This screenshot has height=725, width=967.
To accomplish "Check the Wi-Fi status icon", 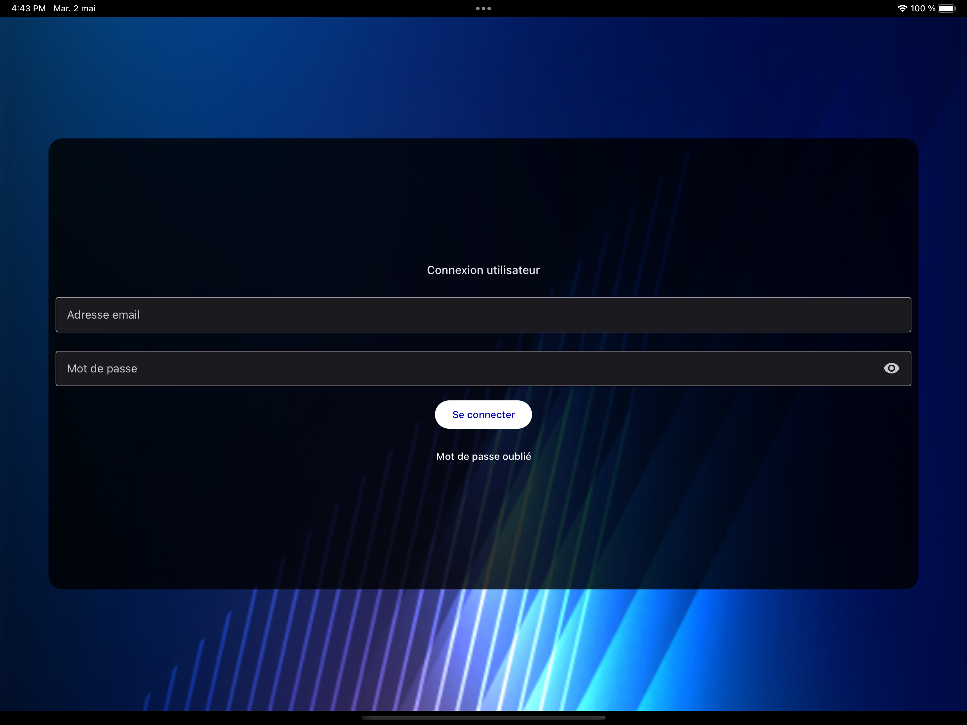I will pos(902,8).
